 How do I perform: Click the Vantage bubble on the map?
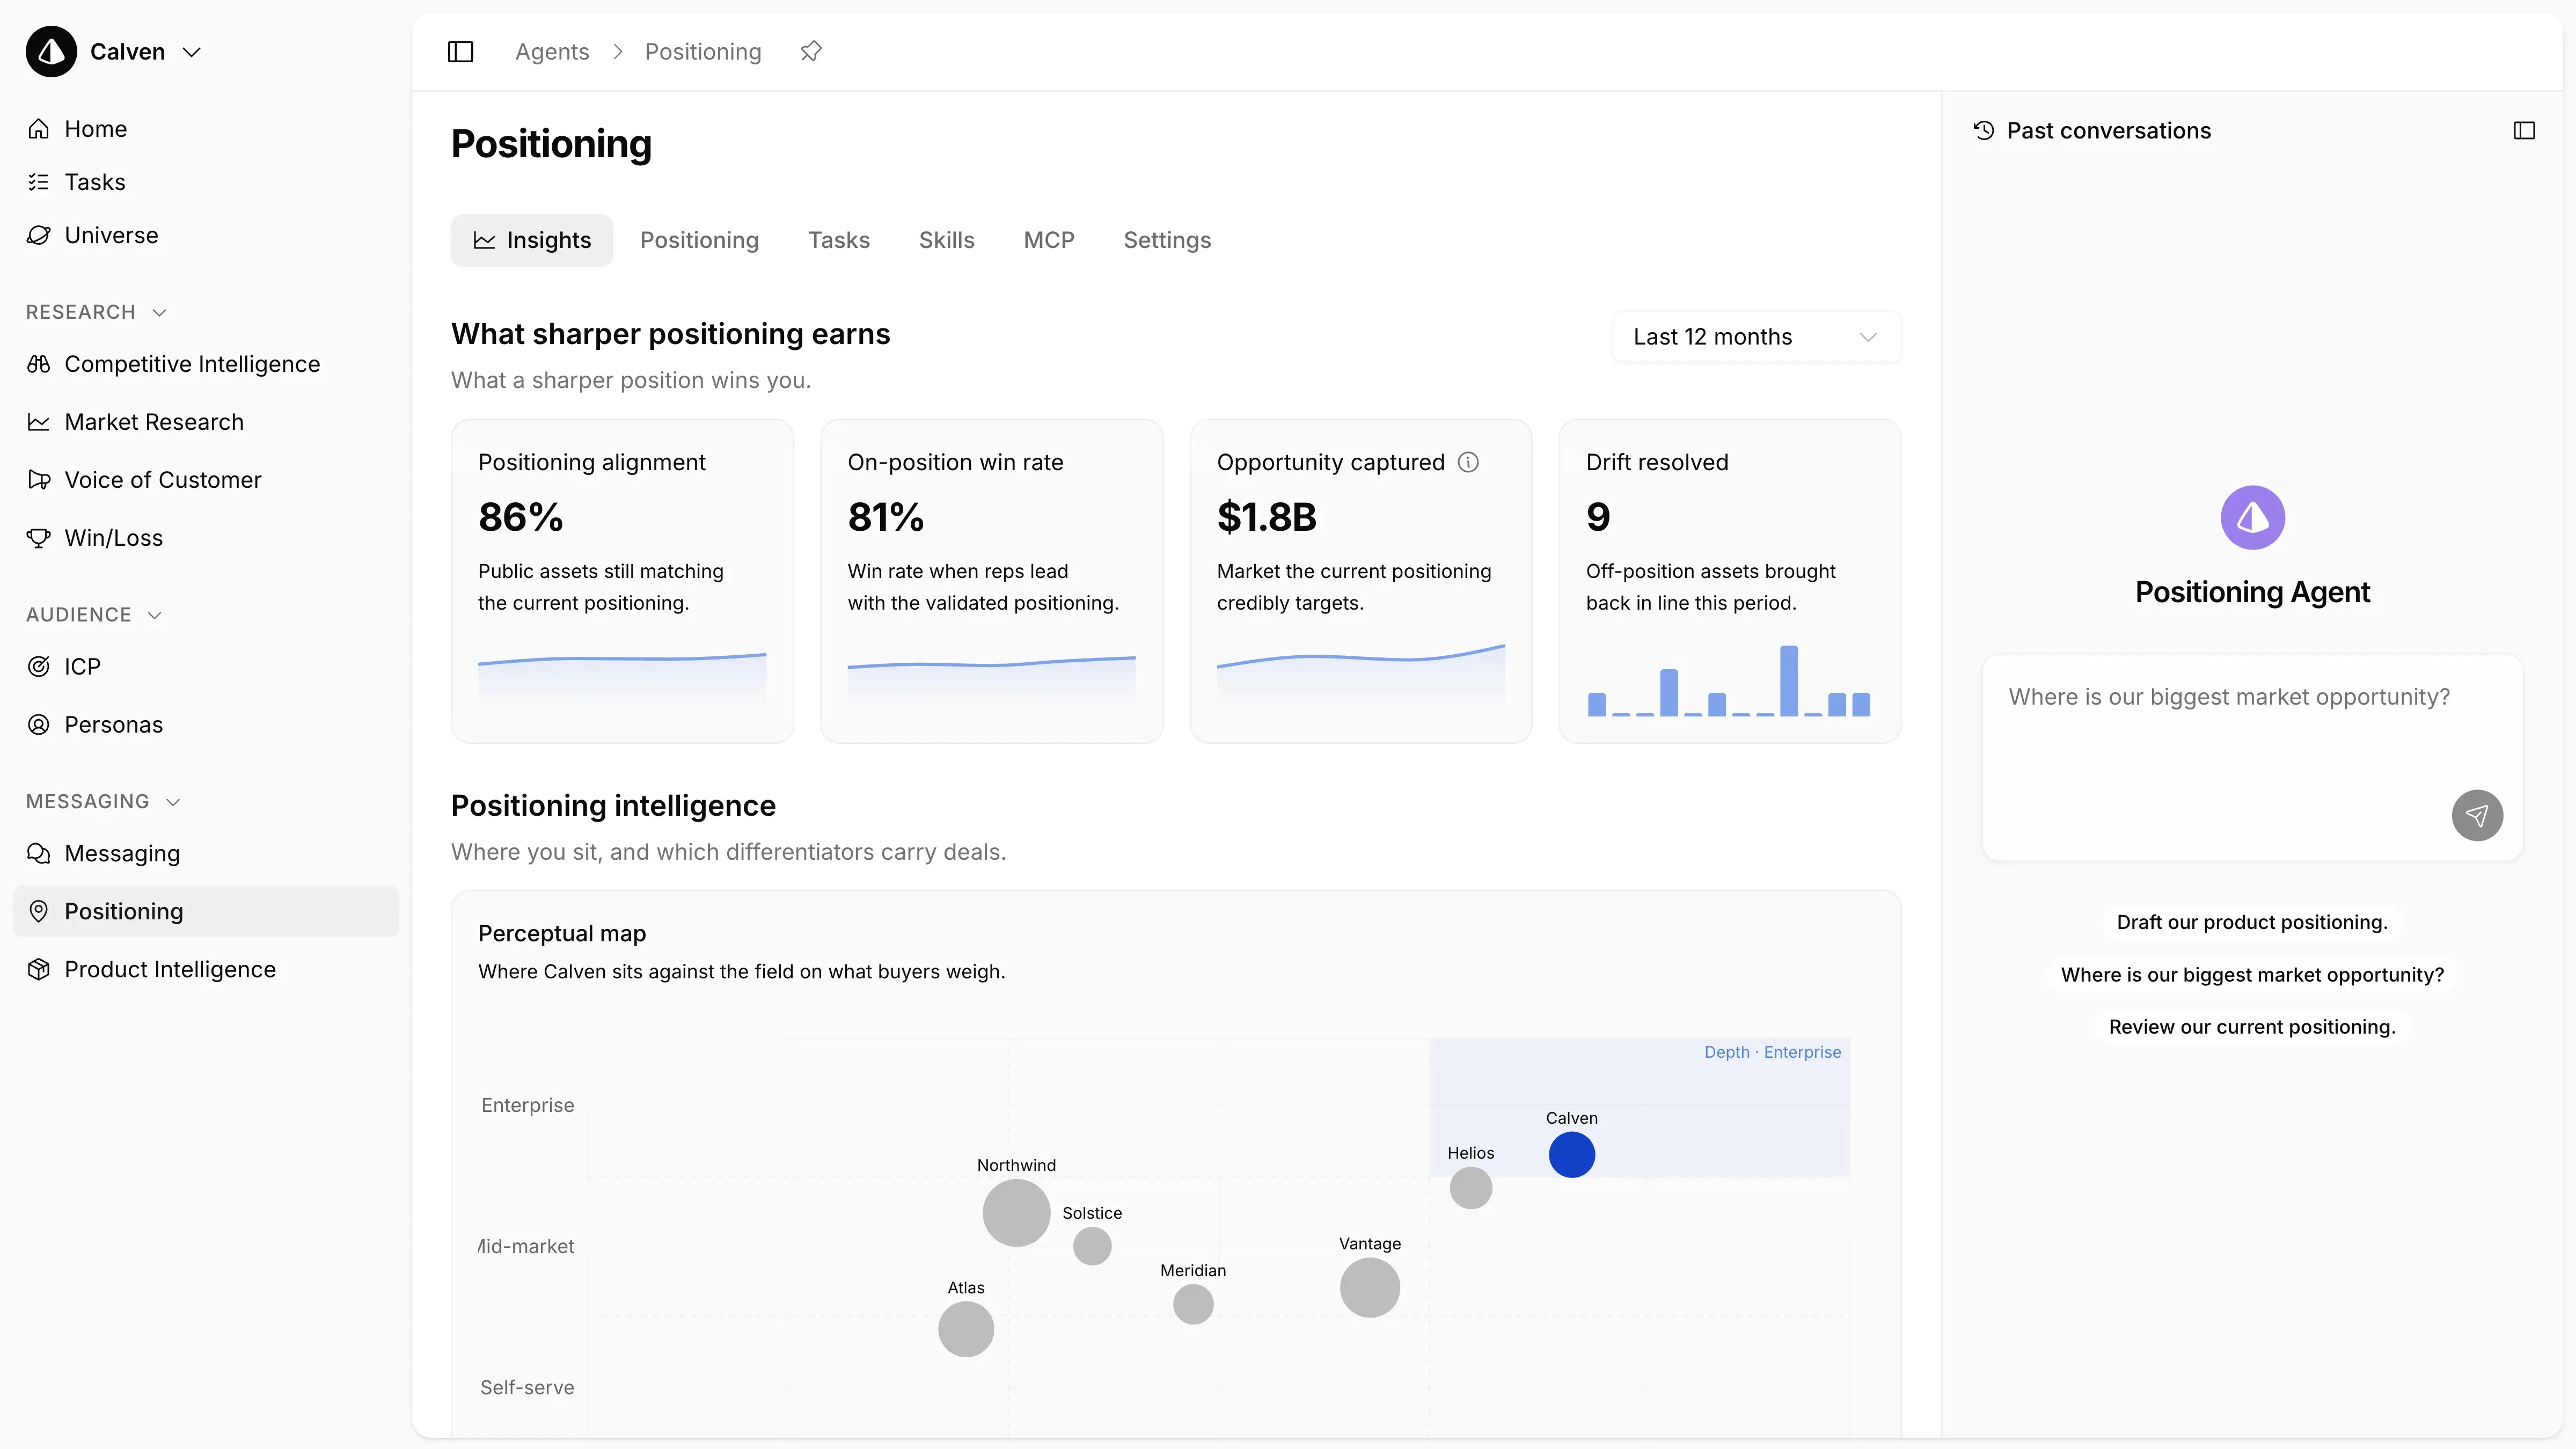[1370, 1287]
